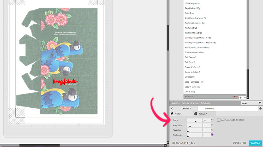The image size is (263, 147).
Task: Click the back arrow left of Carrinho 1
Action: click(x=172, y=108)
